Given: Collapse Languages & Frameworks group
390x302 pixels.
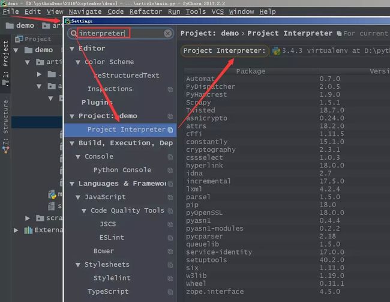Looking at the screenshot, I should coord(72,184).
